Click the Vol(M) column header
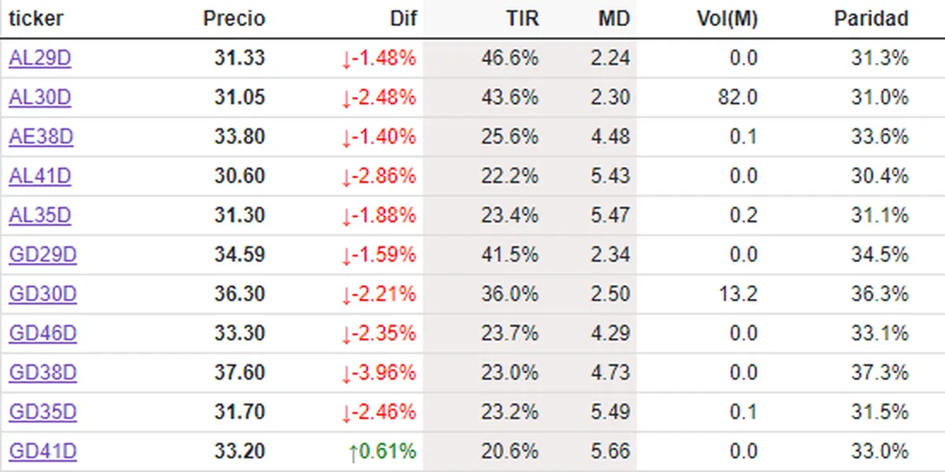Viewport: 945px width, 472px height. click(x=727, y=19)
